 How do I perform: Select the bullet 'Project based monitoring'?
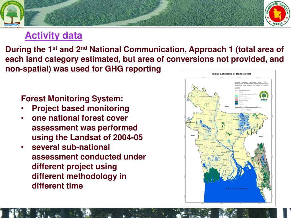[80, 108]
